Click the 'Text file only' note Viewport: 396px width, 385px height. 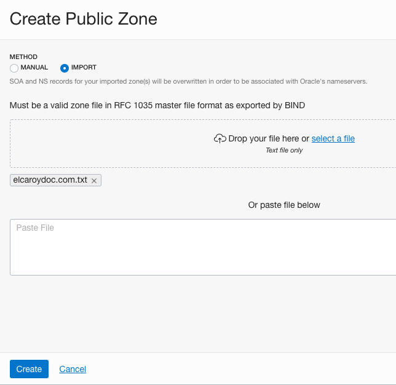pos(284,150)
